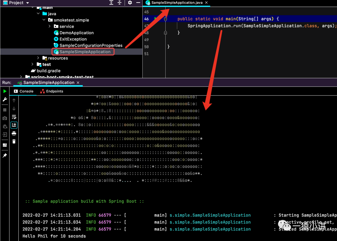
Task: Click the up arrow in console toolbar
Action: coord(14,100)
